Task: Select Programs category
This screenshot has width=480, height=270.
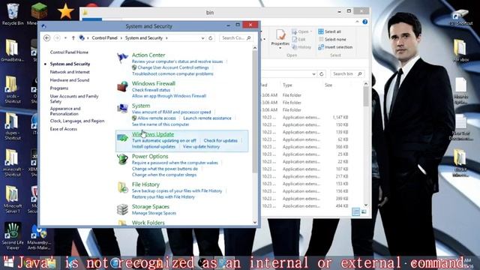Action: [59, 88]
